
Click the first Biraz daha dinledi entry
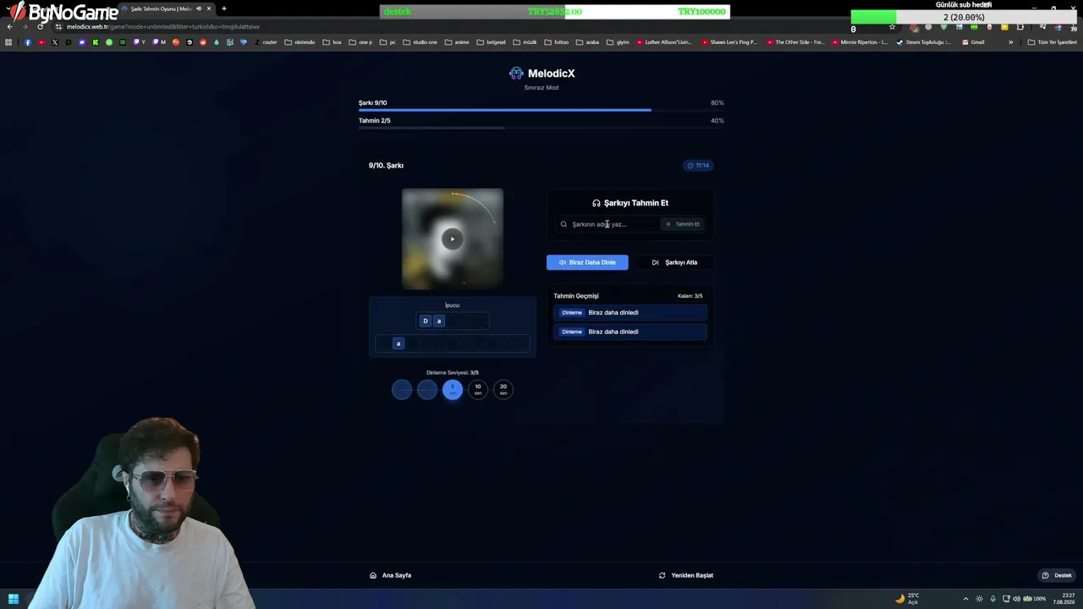tap(629, 313)
